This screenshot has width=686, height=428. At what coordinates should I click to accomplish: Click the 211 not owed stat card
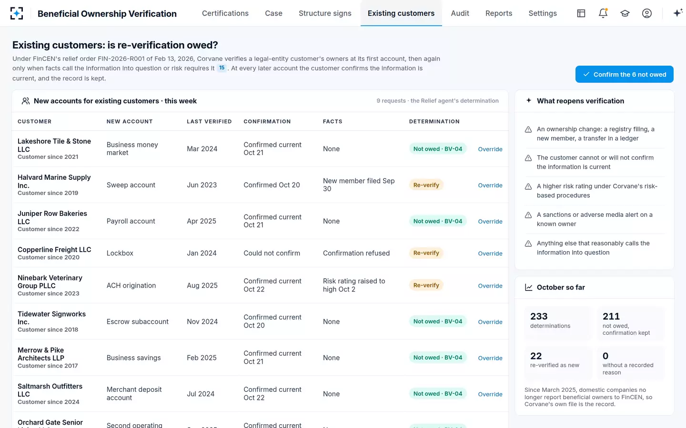[630, 323]
